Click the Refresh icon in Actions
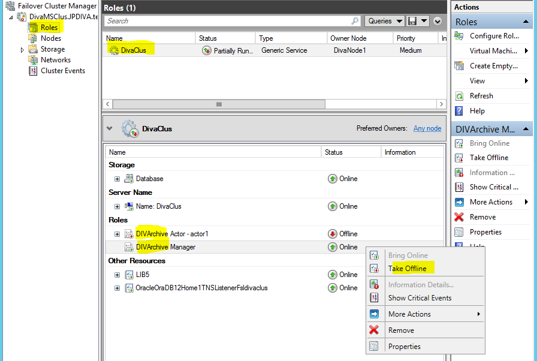The width and height of the screenshot is (537, 361). point(459,96)
